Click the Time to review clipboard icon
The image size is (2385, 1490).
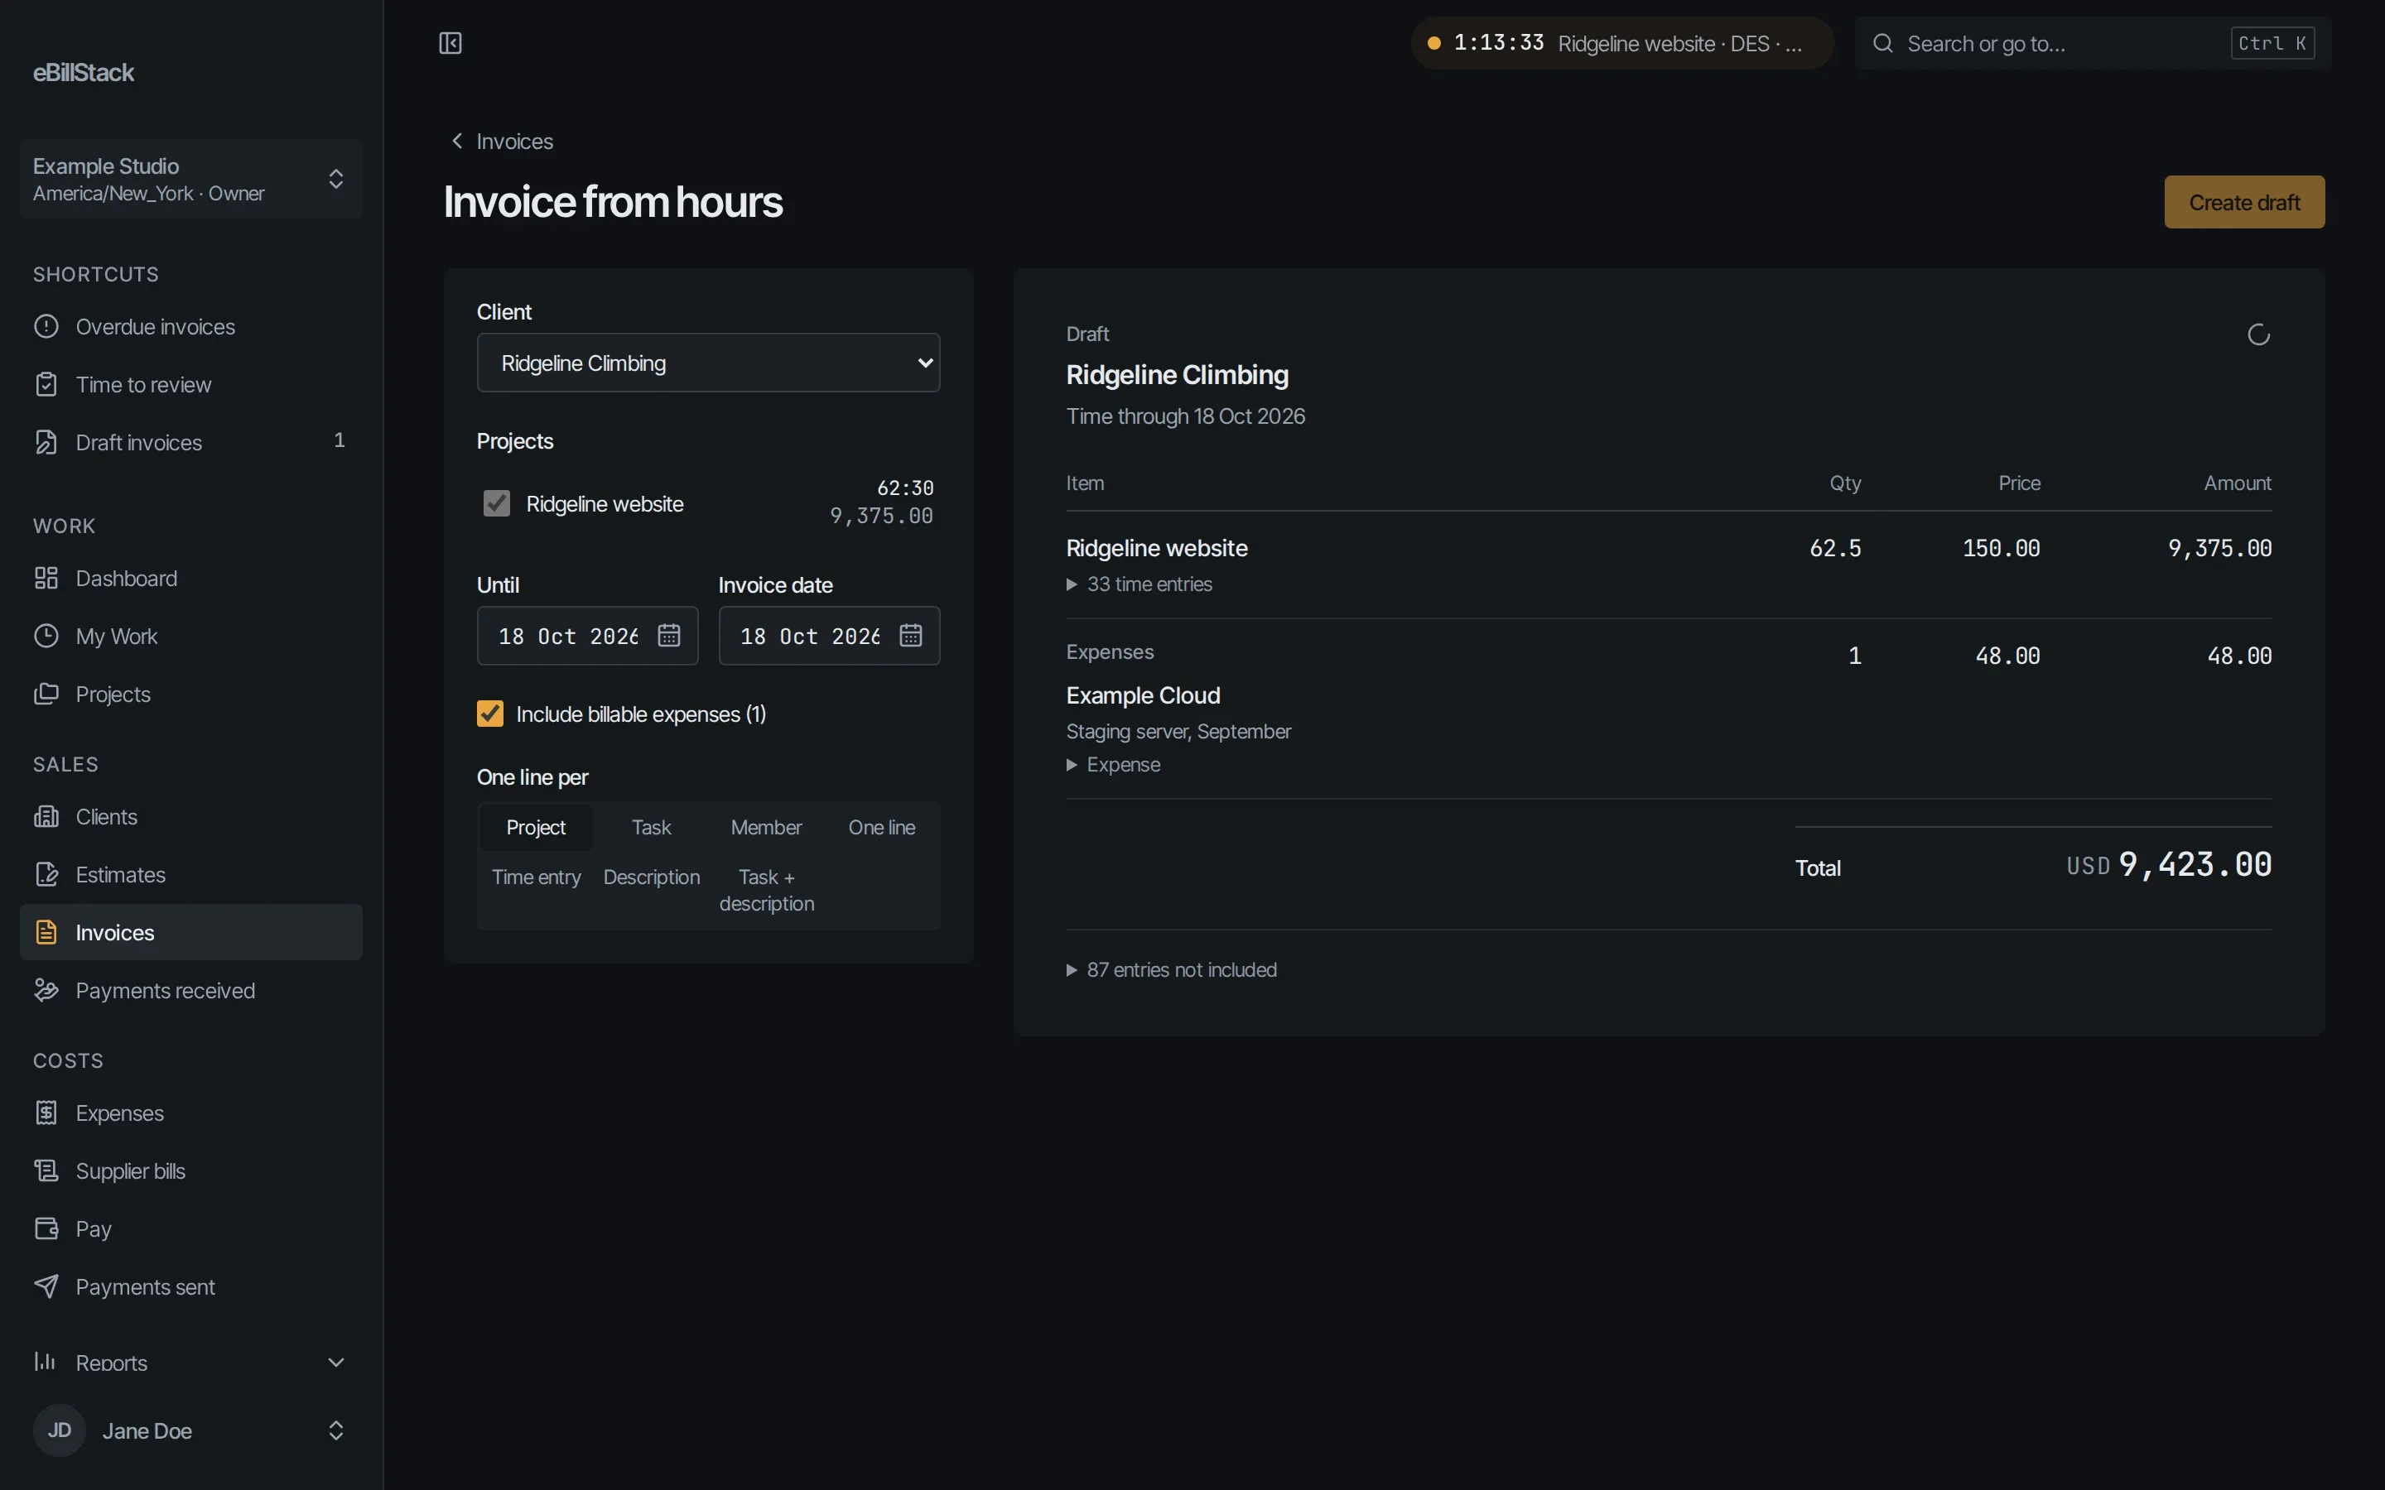click(46, 384)
